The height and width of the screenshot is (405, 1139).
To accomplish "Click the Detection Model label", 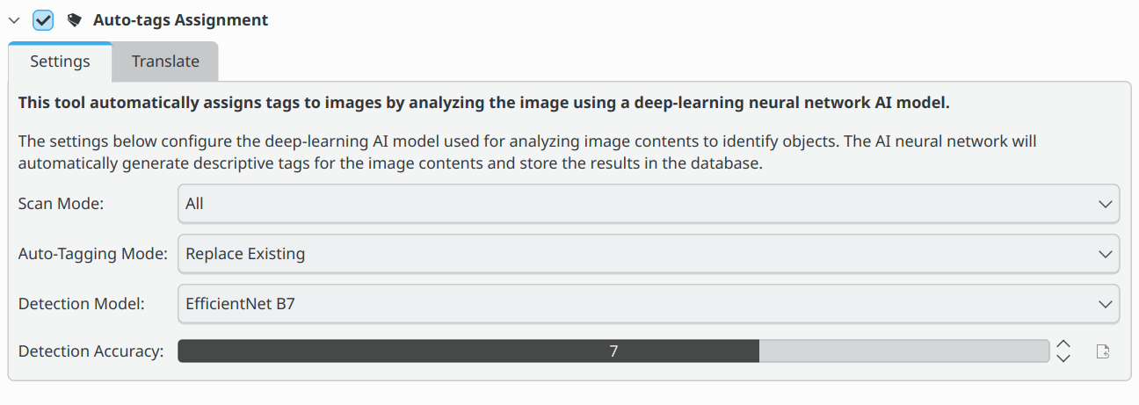I will click(81, 304).
